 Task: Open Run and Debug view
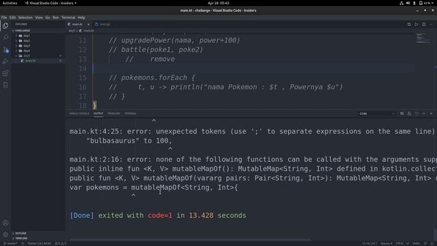coord(5,61)
